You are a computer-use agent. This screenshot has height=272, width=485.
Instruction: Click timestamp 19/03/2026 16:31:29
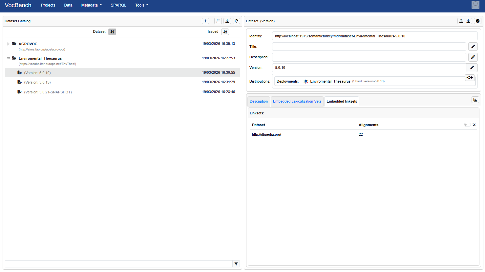219,82
